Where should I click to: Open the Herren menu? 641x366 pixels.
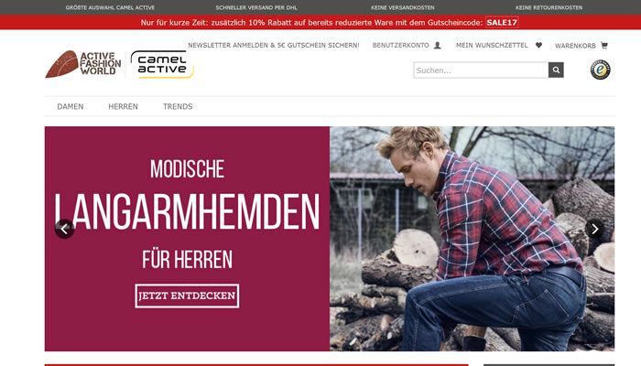(x=123, y=107)
